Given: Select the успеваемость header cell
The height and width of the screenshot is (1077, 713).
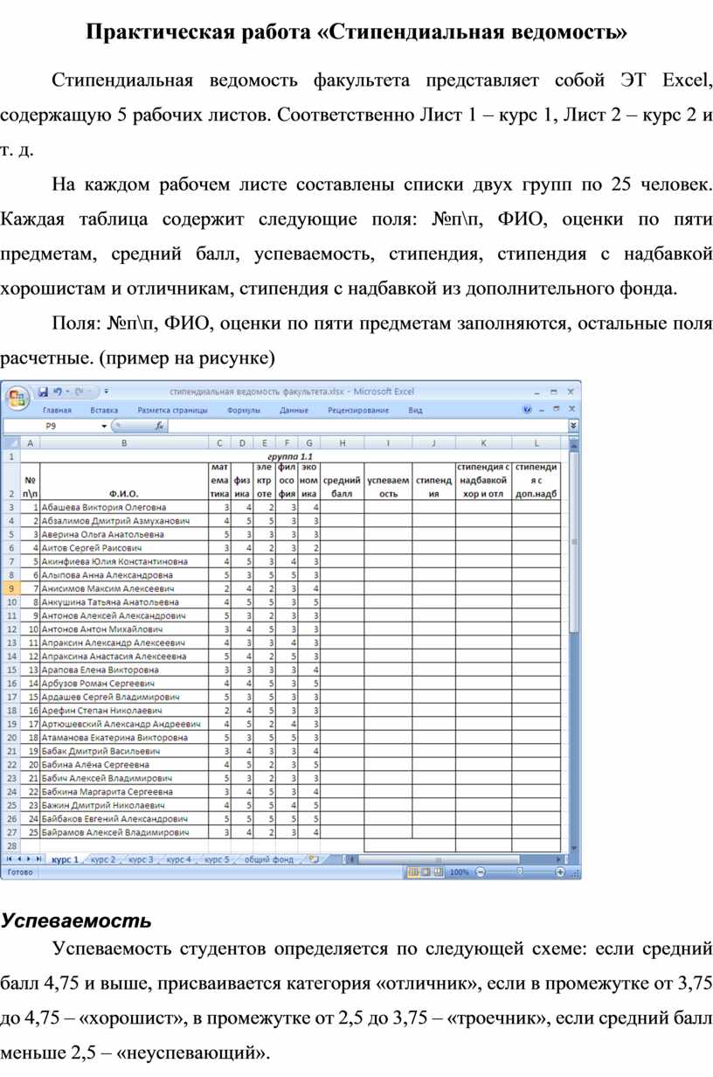Looking at the screenshot, I should point(388,481).
